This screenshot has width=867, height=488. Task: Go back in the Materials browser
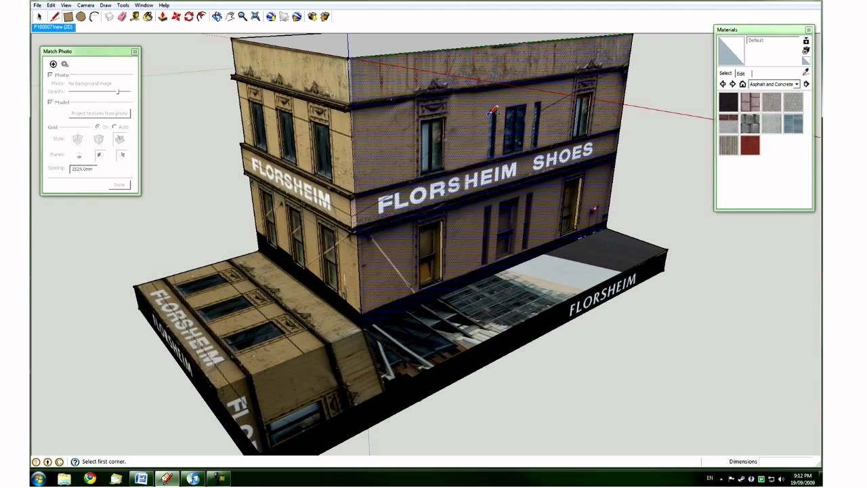(723, 84)
